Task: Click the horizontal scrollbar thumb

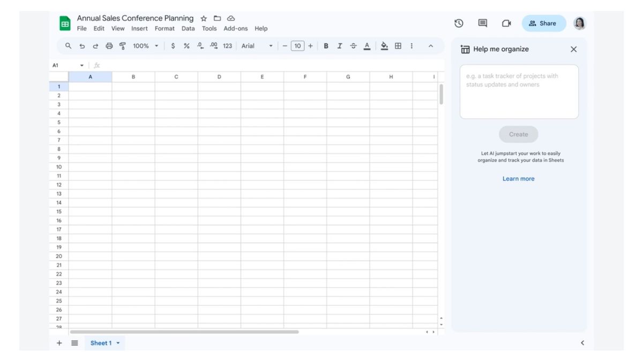Action: [x=184, y=332]
